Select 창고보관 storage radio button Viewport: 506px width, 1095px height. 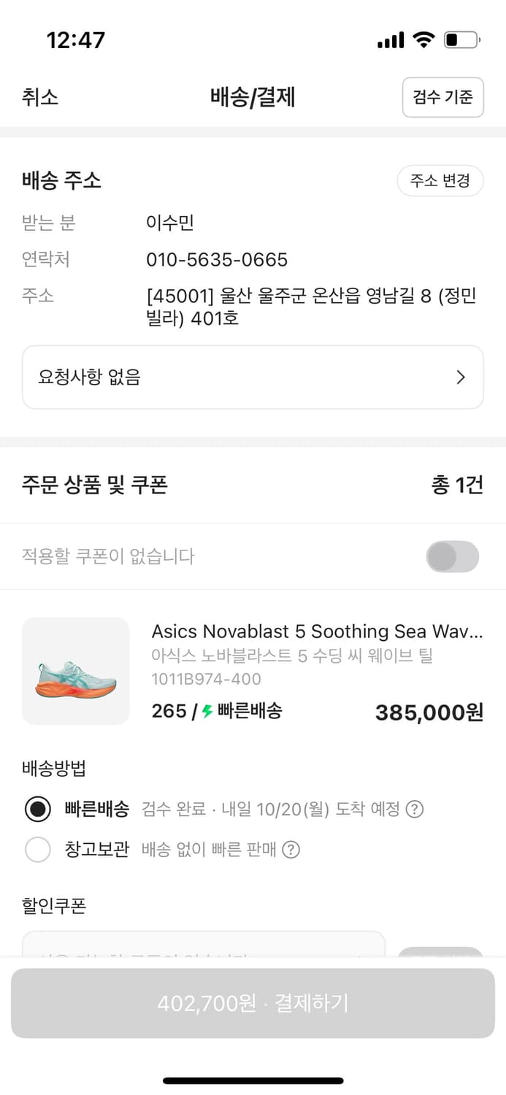click(38, 850)
